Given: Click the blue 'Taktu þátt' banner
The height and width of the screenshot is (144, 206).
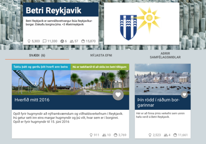Looking at the screenshot, I should click(41, 67).
